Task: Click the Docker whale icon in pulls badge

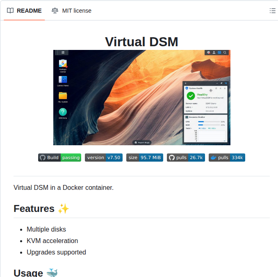Action: (214, 158)
